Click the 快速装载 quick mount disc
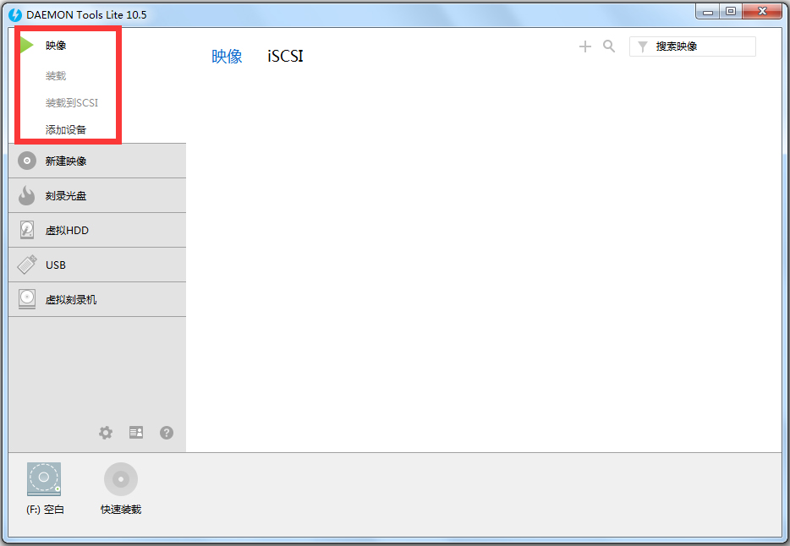Image resolution: width=790 pixels, height=546 pixels. [121, 479]
